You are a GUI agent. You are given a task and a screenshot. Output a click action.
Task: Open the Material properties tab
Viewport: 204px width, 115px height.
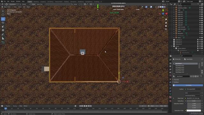coord(170,97)
